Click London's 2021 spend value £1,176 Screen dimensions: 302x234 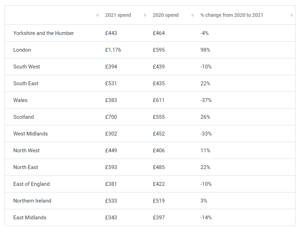113,50
